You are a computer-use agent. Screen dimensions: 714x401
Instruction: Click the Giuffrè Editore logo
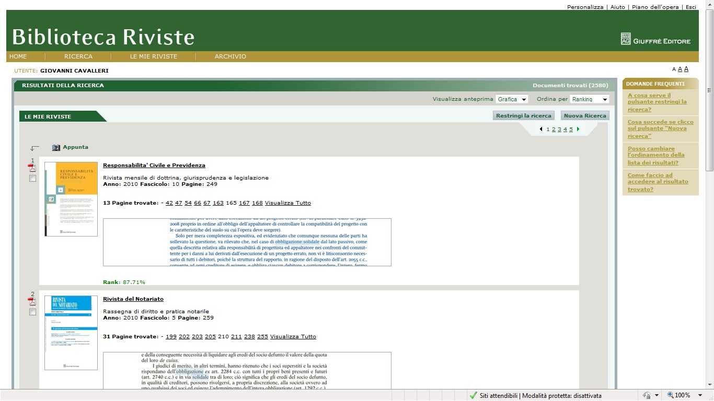point(655,39)
